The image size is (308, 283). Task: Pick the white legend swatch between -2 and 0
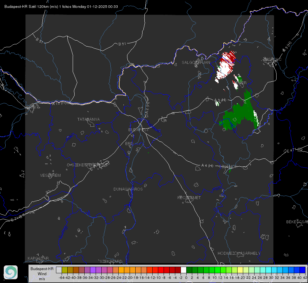click(x=183, y=270)
